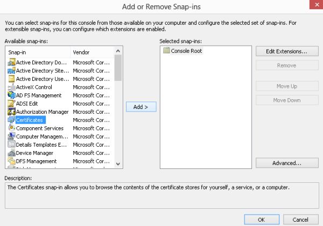Click the Active Directory Domains snap-in icon
This screenshot has width=323, height=226.
tap(11, 63)
